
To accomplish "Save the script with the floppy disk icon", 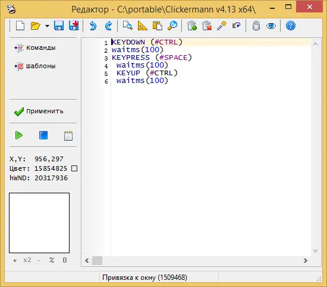I will [x=59, y=26].
